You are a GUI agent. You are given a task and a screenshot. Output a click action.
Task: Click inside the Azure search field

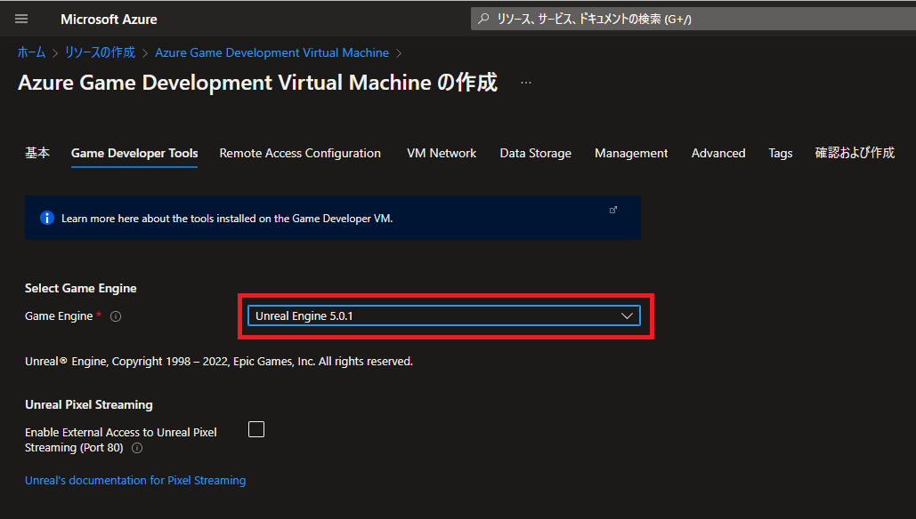[623, 18]
